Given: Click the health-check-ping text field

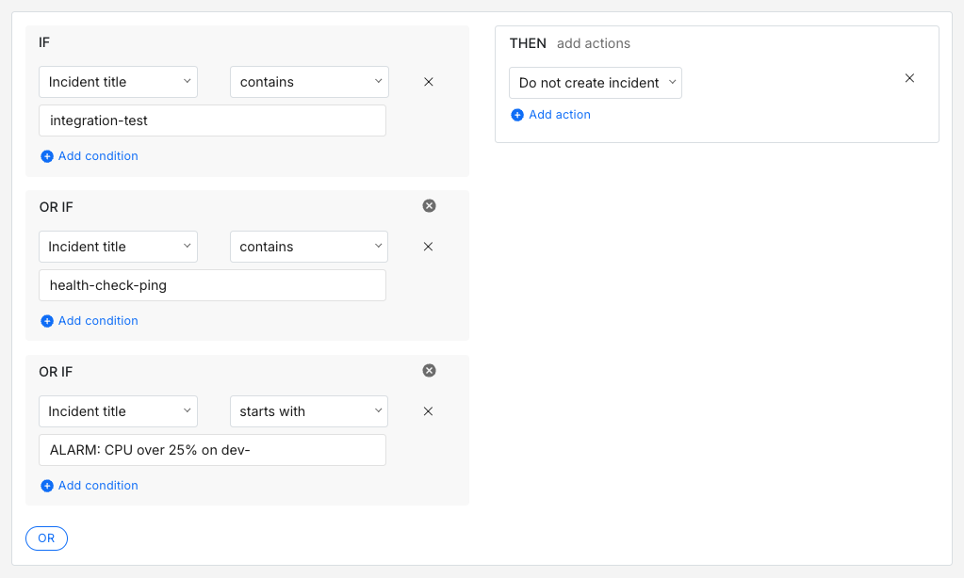Looking at the screenshot, I should (x=212, y=284).
